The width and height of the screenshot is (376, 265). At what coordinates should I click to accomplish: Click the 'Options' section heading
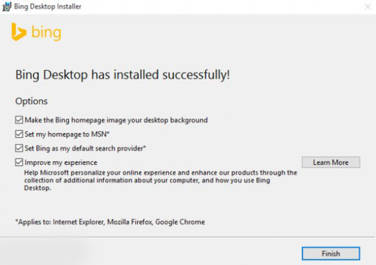click(31, 101)
